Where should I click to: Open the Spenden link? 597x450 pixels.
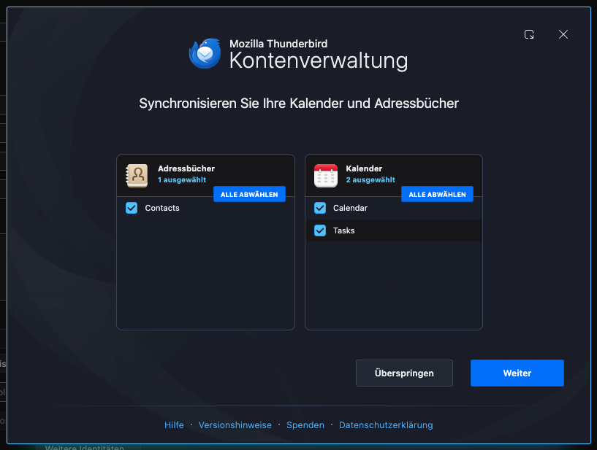point(305,425)
